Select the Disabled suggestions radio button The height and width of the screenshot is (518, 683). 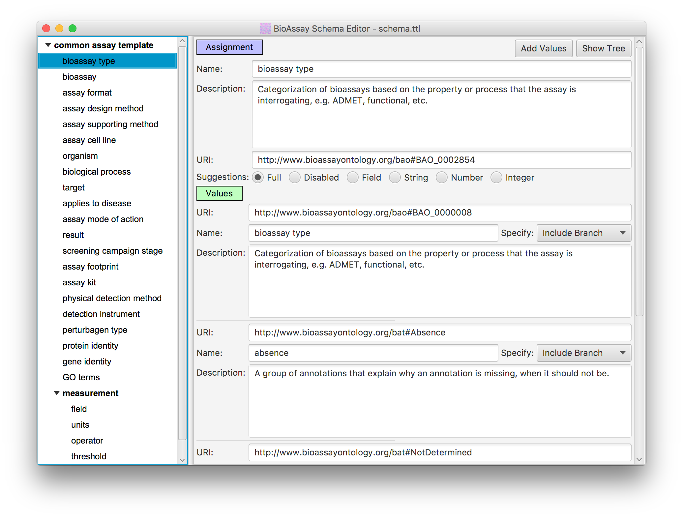(295, 178)
